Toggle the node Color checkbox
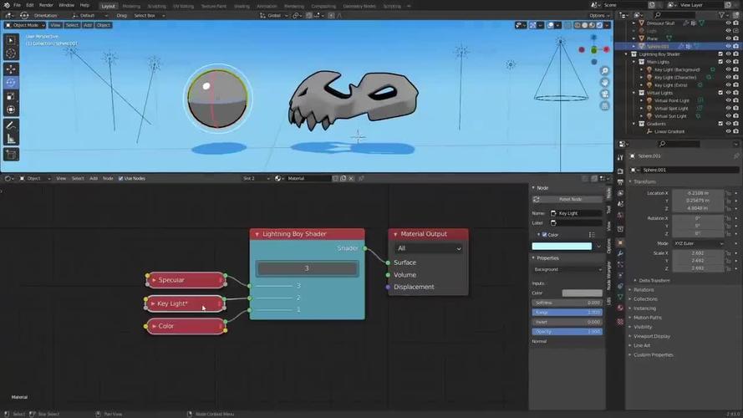 pos(544,235)
